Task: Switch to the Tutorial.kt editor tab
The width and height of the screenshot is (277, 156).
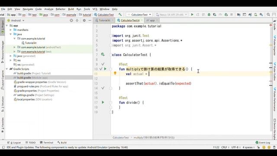Action: (x=104, y=20)
